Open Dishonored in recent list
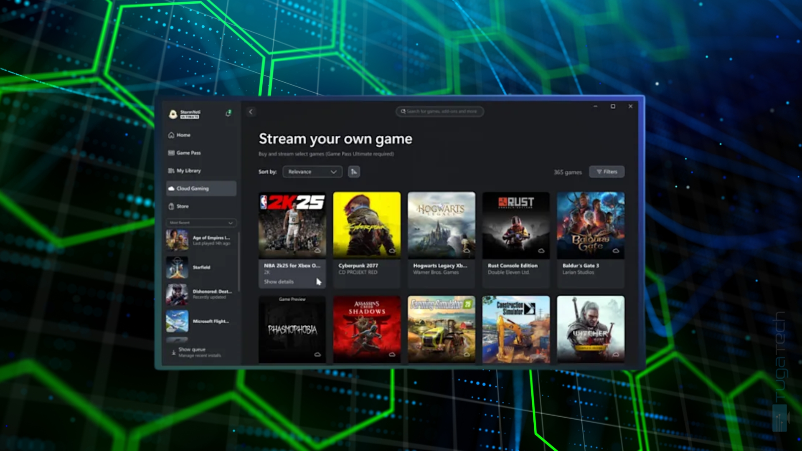Screen dimensions: 802x451 point(201,294)
